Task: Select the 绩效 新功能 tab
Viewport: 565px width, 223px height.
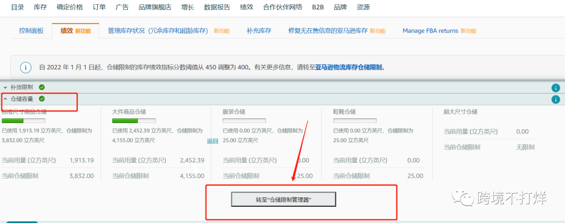Action: coord(76,31)
